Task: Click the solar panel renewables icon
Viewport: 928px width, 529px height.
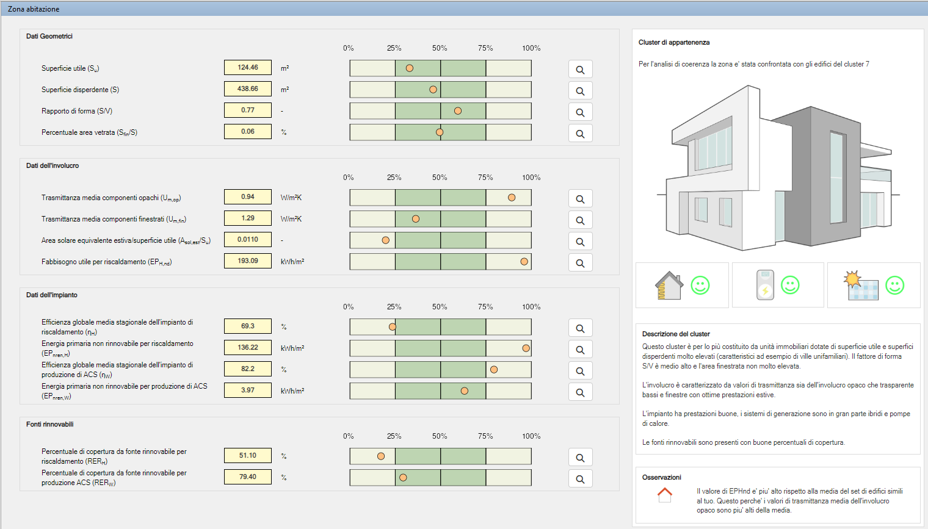Action: [873, 285]
